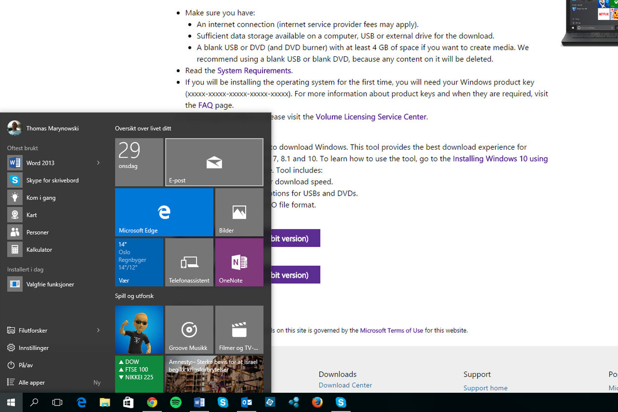Open the OneNote tile
Viewport: 618px width, 412px height.
pos(239,262)
